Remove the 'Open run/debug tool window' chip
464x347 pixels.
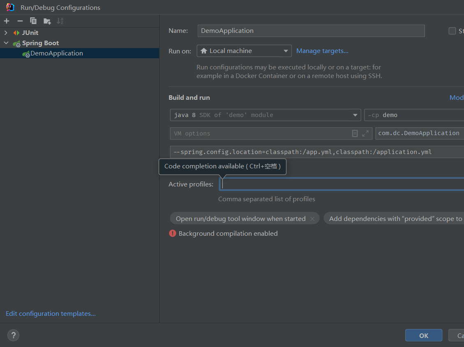tap(312, 219)
